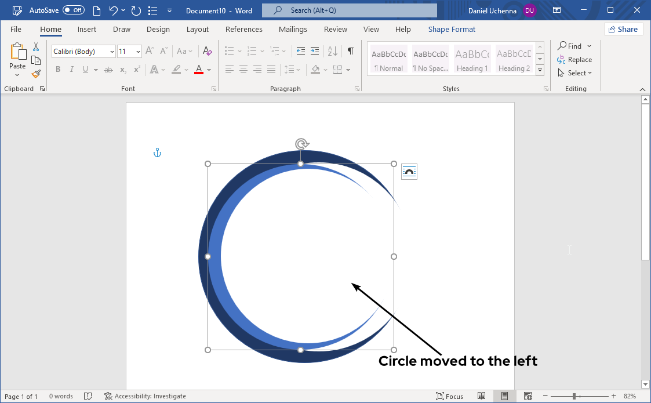Toggle AutoSave switch
The width and height of the screenshot is (651, 403).
pyautogui.click(x=73, y=10)
